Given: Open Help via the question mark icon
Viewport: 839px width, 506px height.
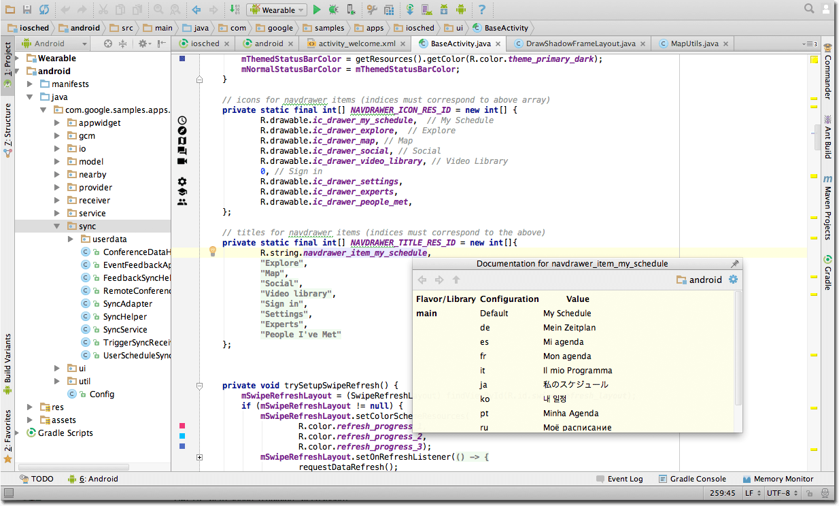Looking at the screenshot, I should click(481, 10).
